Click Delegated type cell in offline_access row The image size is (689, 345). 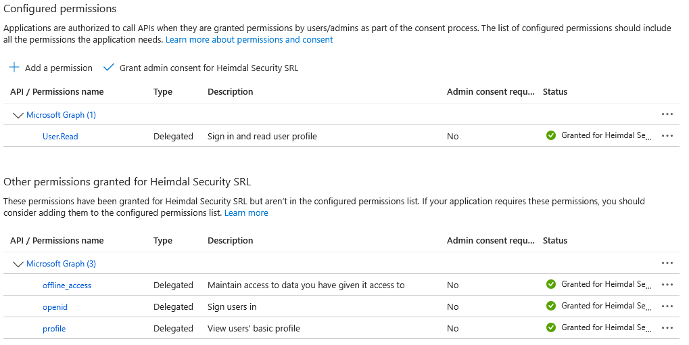point(173,285)
